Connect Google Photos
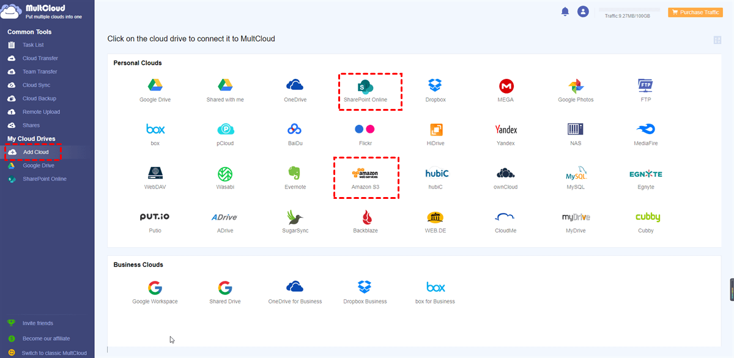 (576, 90)
